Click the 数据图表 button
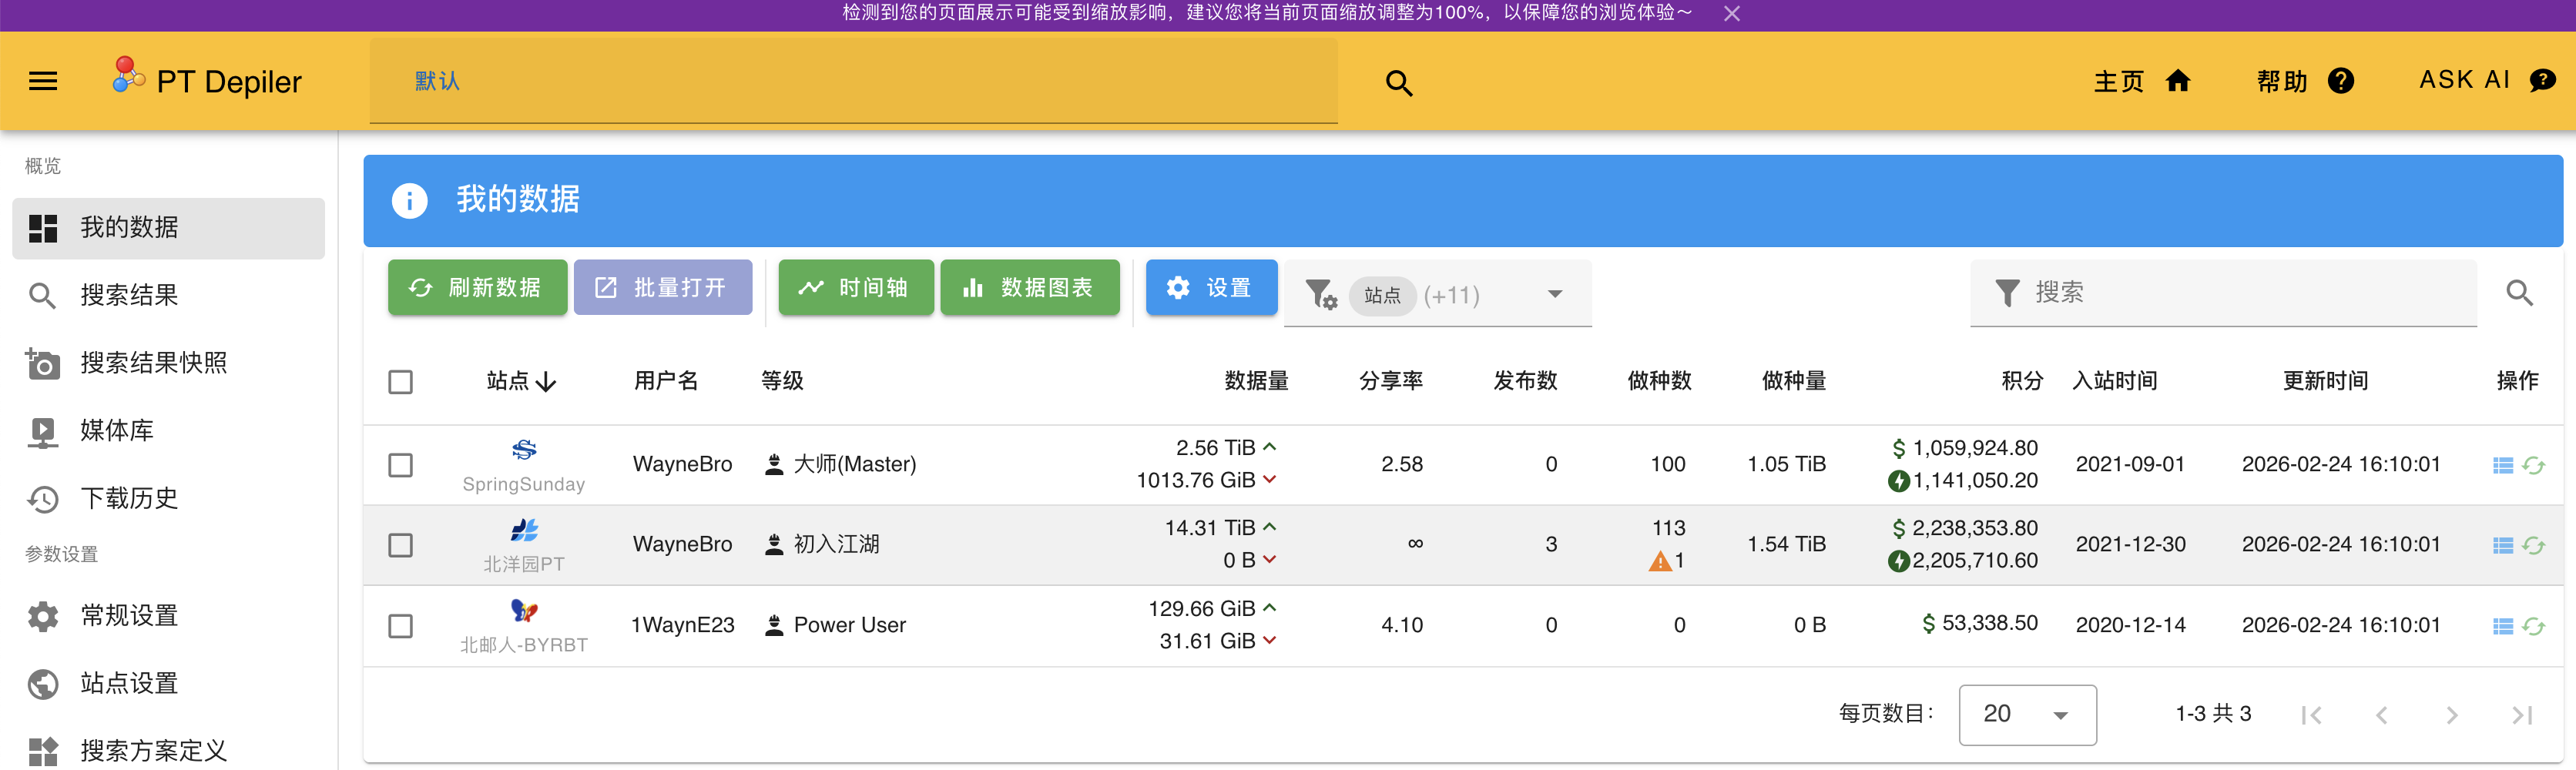Viewport: 2576px width, 770px height. pos(1029,288)
